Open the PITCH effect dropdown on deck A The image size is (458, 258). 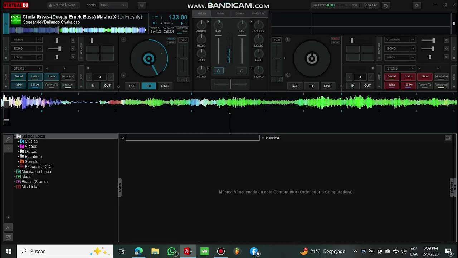[27, 57]
